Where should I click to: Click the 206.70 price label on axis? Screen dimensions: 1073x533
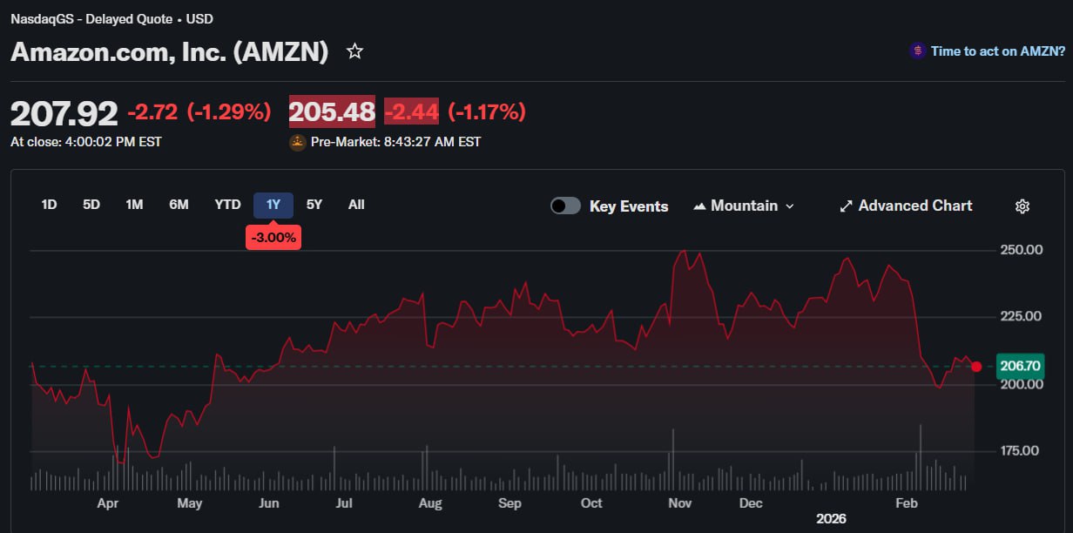[x=1019, y=366]
